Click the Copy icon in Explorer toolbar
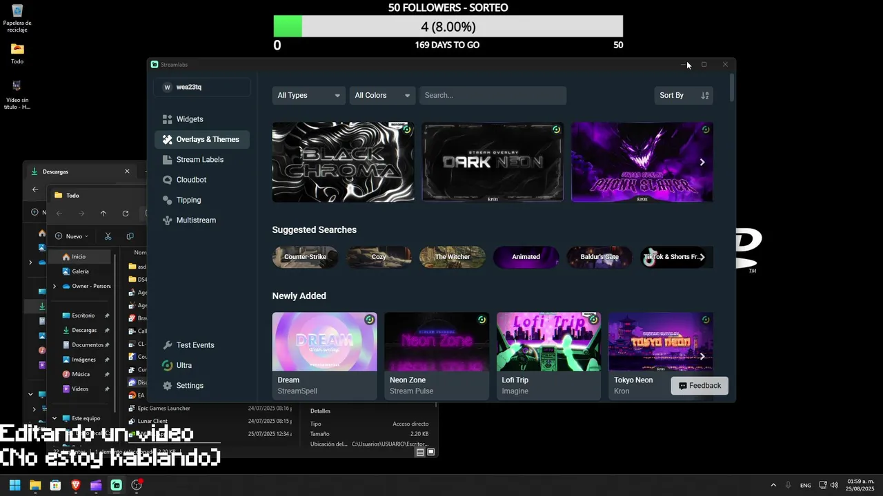The height and width of the screenshot is (496, 883). click(x=130, y=236)
